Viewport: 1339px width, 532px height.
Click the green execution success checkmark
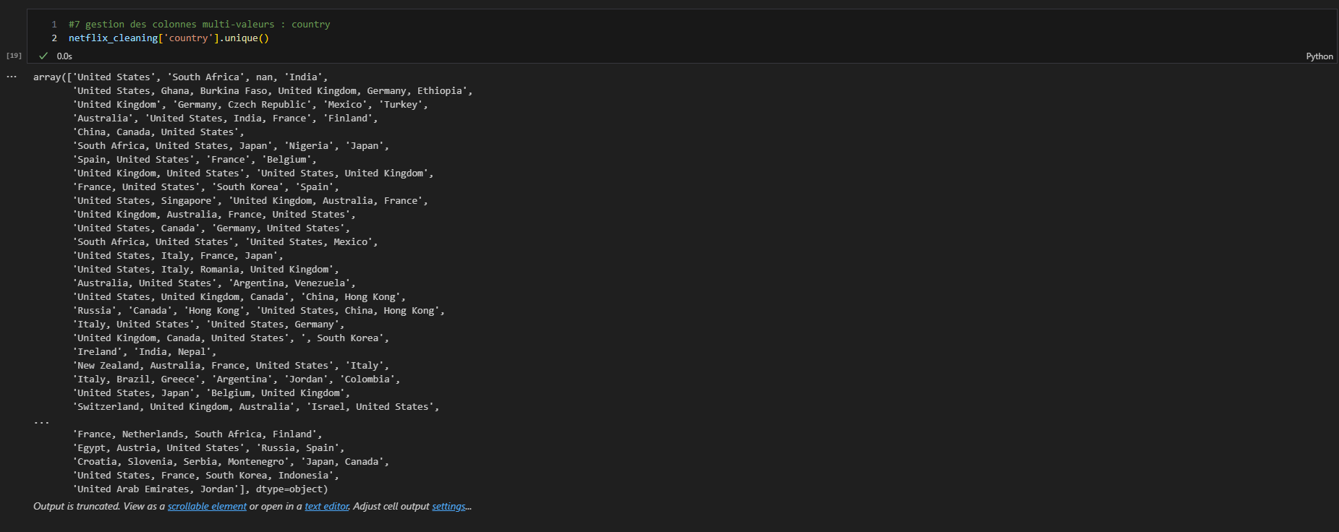point(43,56)
